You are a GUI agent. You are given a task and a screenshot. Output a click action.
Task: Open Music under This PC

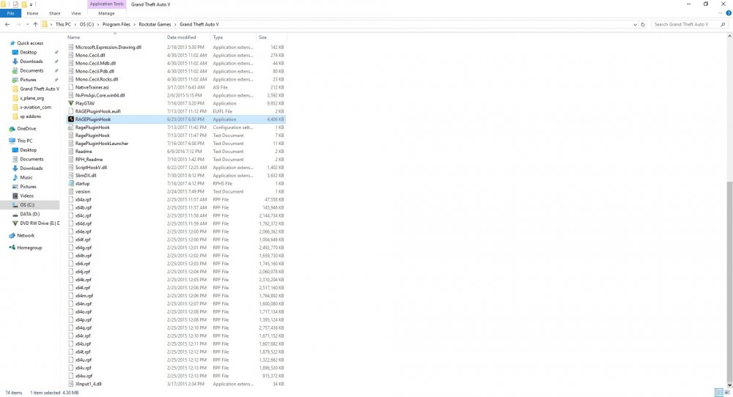click(x=26, y=177)
